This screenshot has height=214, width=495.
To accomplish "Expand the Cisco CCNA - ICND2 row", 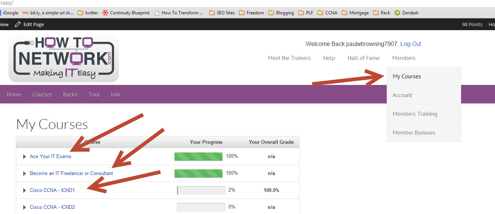I will tap(25, 207).
